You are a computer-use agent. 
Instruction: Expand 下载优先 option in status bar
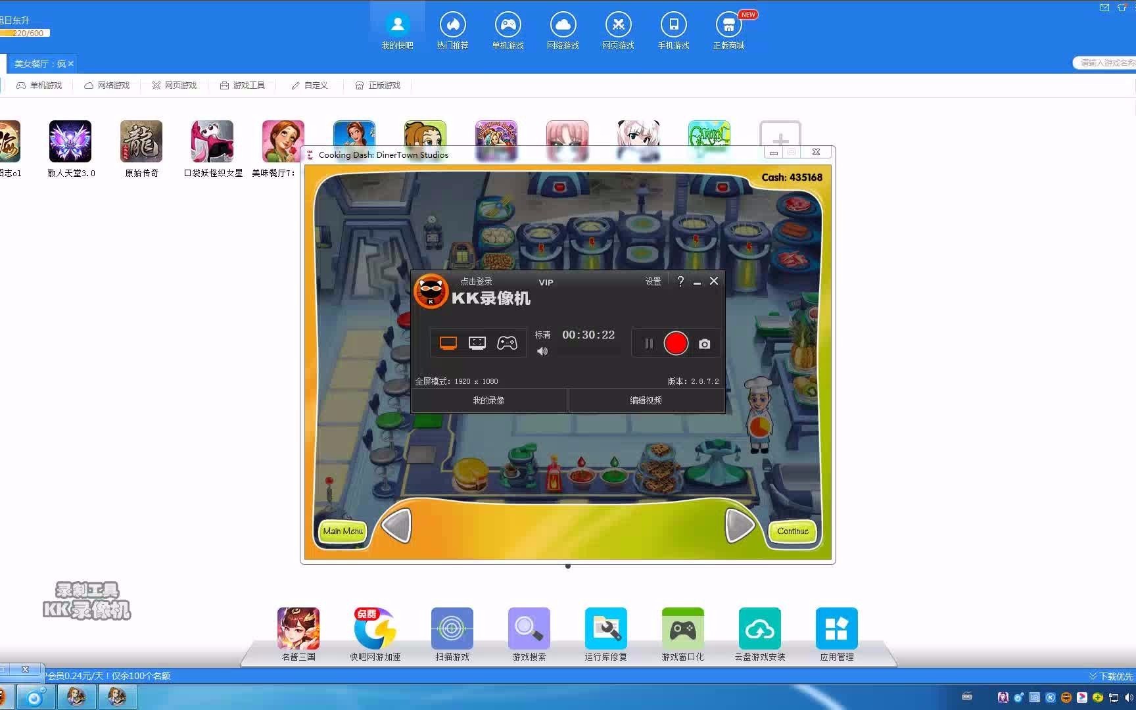click(1111, 676)
